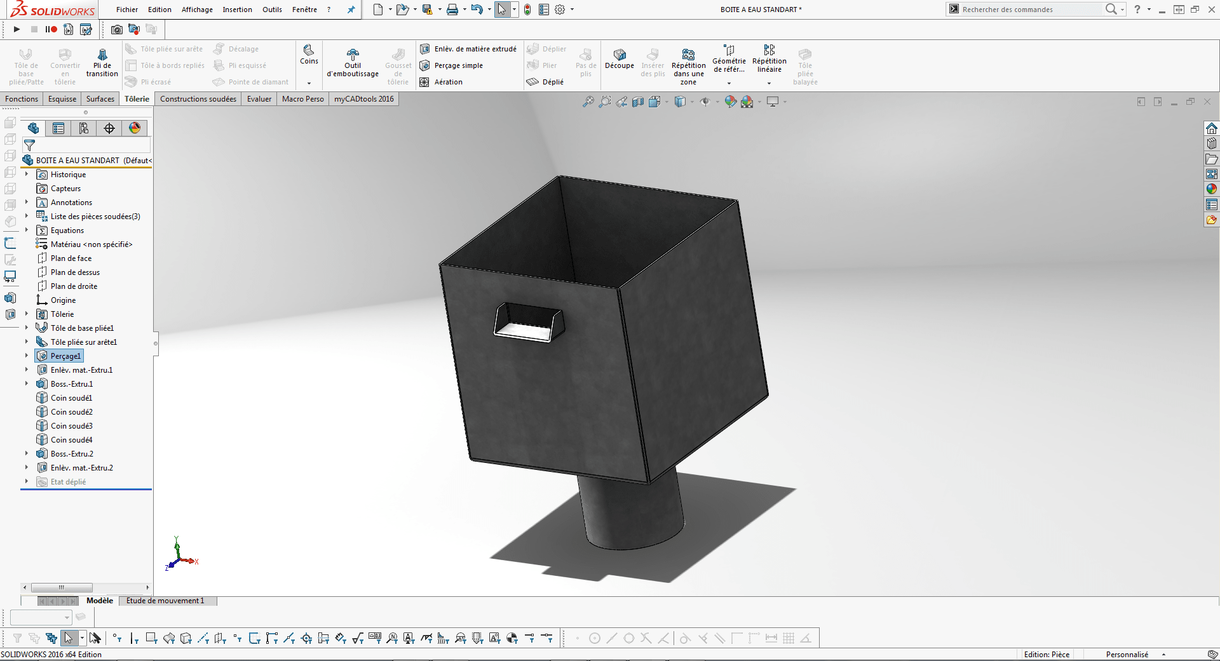This screenshot has height=661, width=1220.
Task: Open the DimXpertManager tab
Action: tap(109, 128)
